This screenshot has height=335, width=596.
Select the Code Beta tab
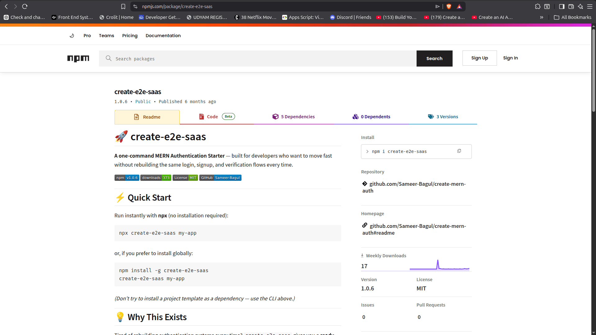[x=217, y=117]
